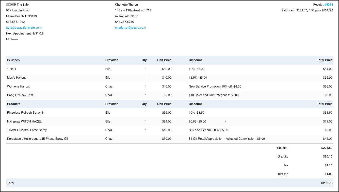This screenshot has height=192, width=339.
Task: Select $5 Off Retail Appreciation discount text
Action: coord(227,139)
